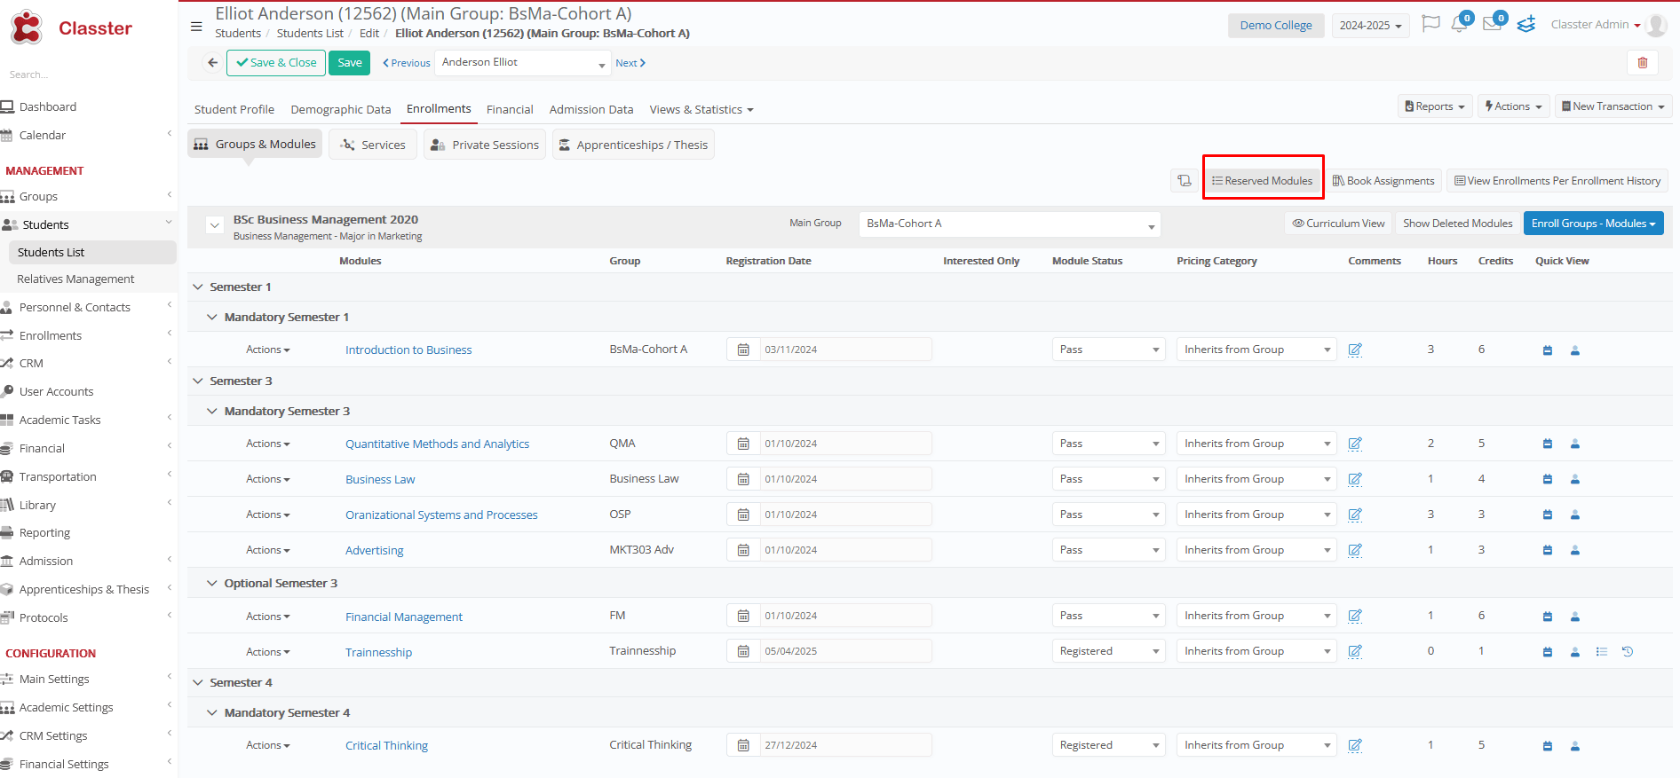Screen dimensions: 1680x778
Task: Open registration date picker for Introduction to Business
Action: (x=743, y=350)
